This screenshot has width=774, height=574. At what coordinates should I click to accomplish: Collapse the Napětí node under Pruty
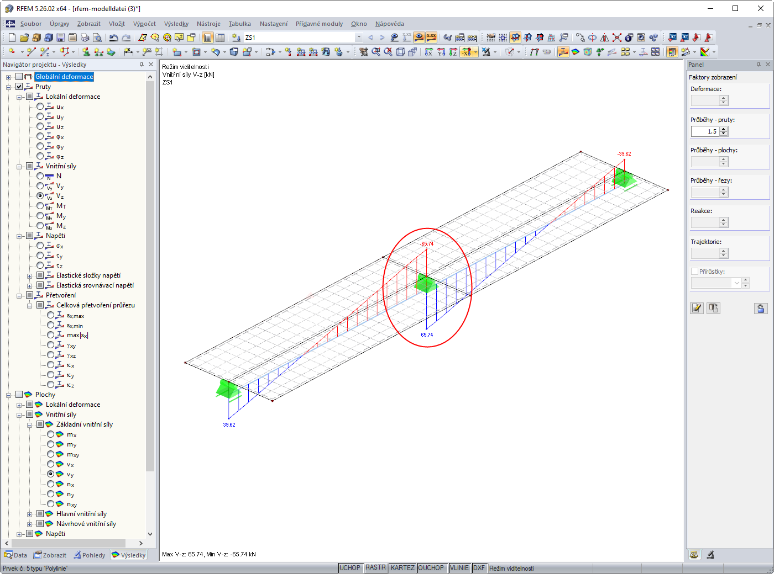(x=19, y=236)
